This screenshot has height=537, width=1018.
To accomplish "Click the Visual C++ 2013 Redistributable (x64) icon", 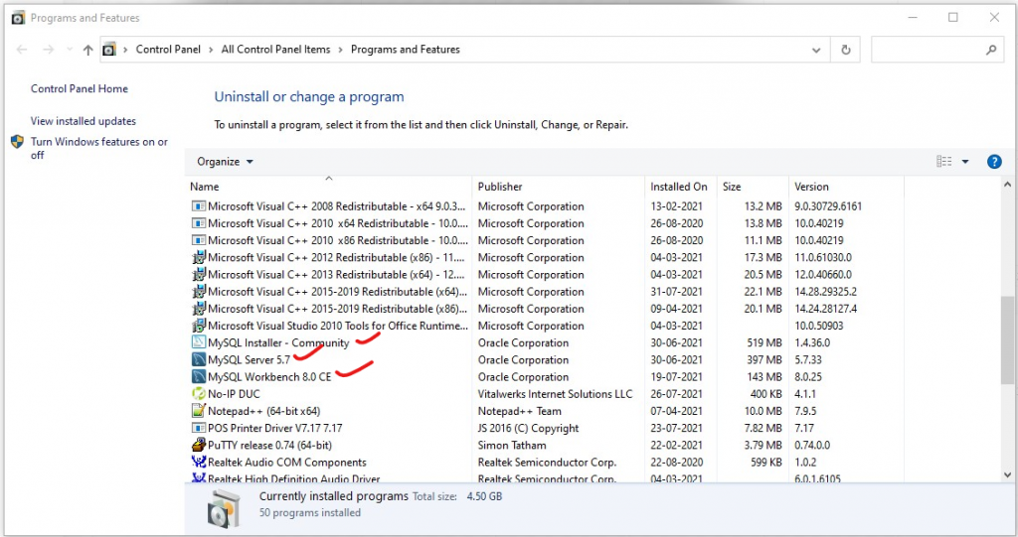I will [199, 274].
